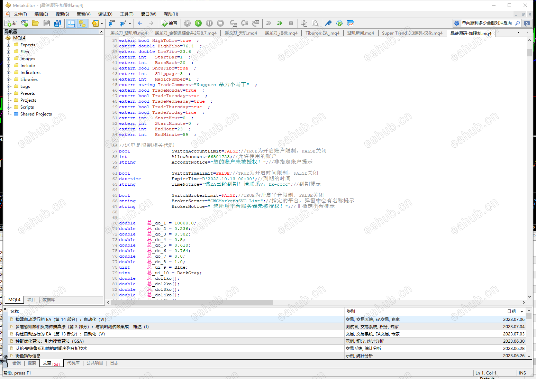Screen dimensions: 536x379
Task: Expand the Images folder
Action: 9,59
